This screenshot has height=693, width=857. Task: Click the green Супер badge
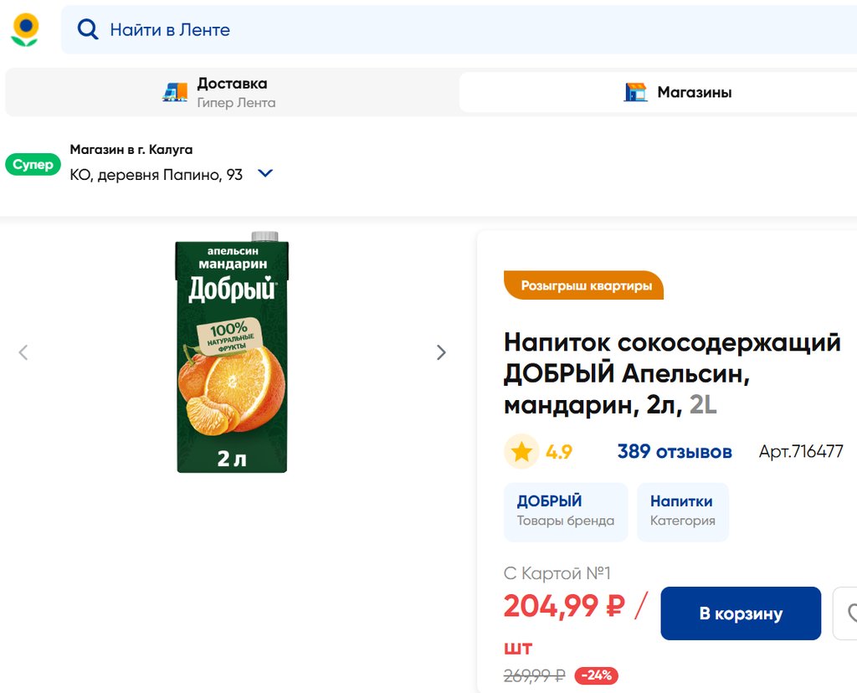click(x=33, y=165)
